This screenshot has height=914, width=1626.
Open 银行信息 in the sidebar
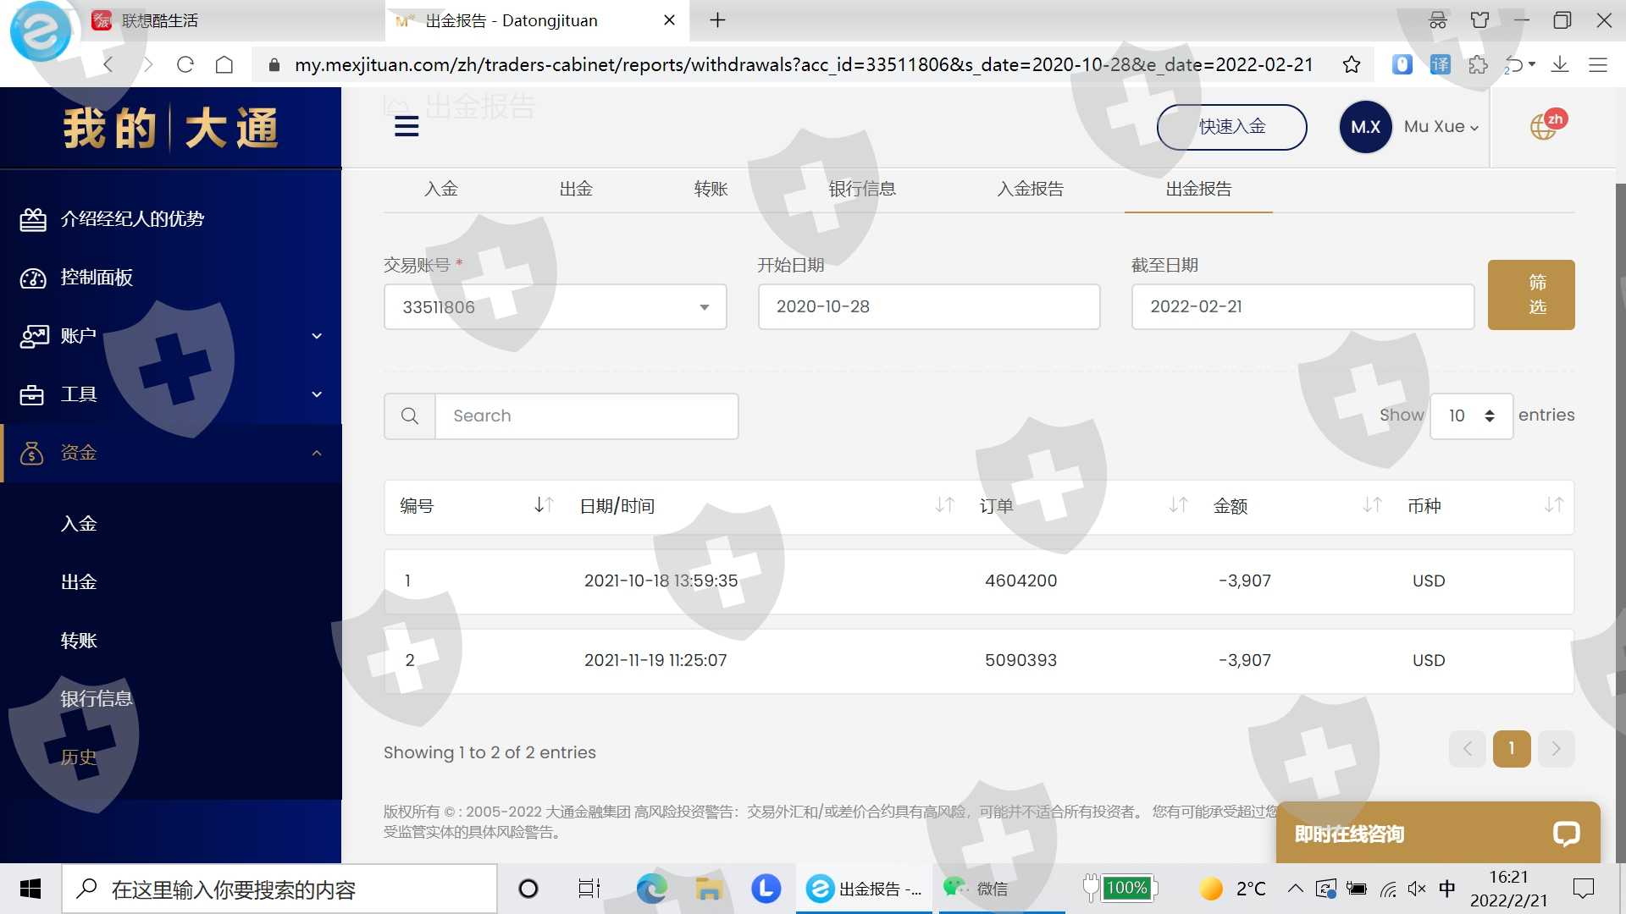coord(97,699)
